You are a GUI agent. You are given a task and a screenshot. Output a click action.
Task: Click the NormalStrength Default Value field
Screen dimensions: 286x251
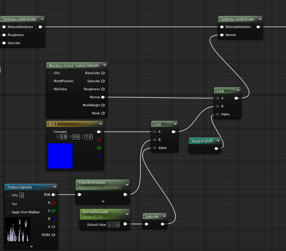tap(113, 224)
